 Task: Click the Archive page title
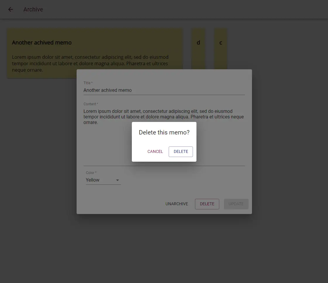[x=33, y=9]
